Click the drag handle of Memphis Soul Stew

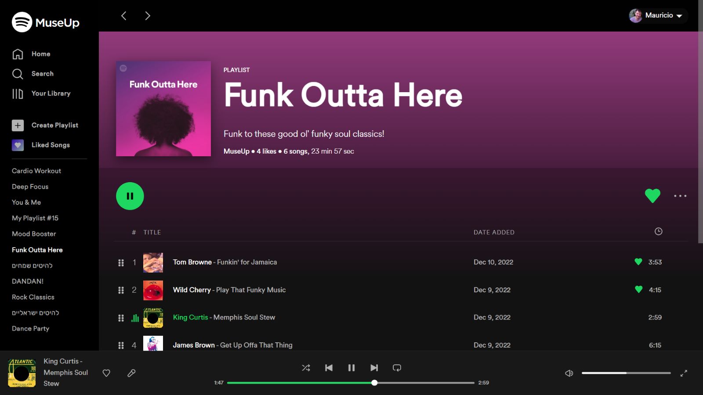click(x=121, y=318)
